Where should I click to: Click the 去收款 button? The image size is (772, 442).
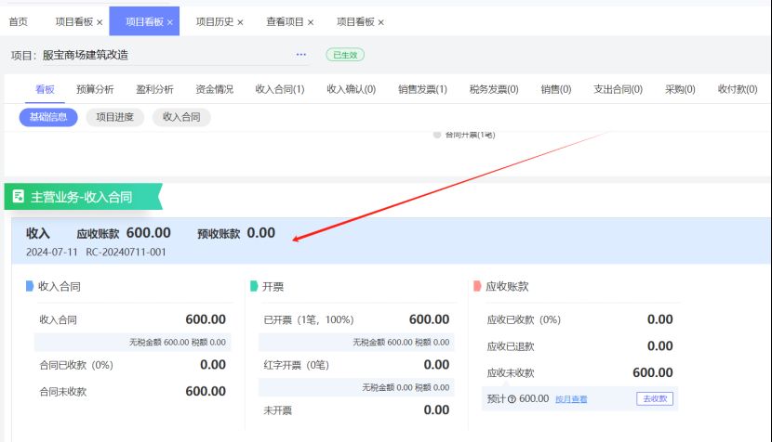(x=655, y=399)
